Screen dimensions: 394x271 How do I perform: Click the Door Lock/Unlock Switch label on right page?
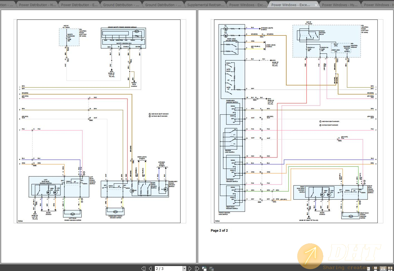(232, 40)
